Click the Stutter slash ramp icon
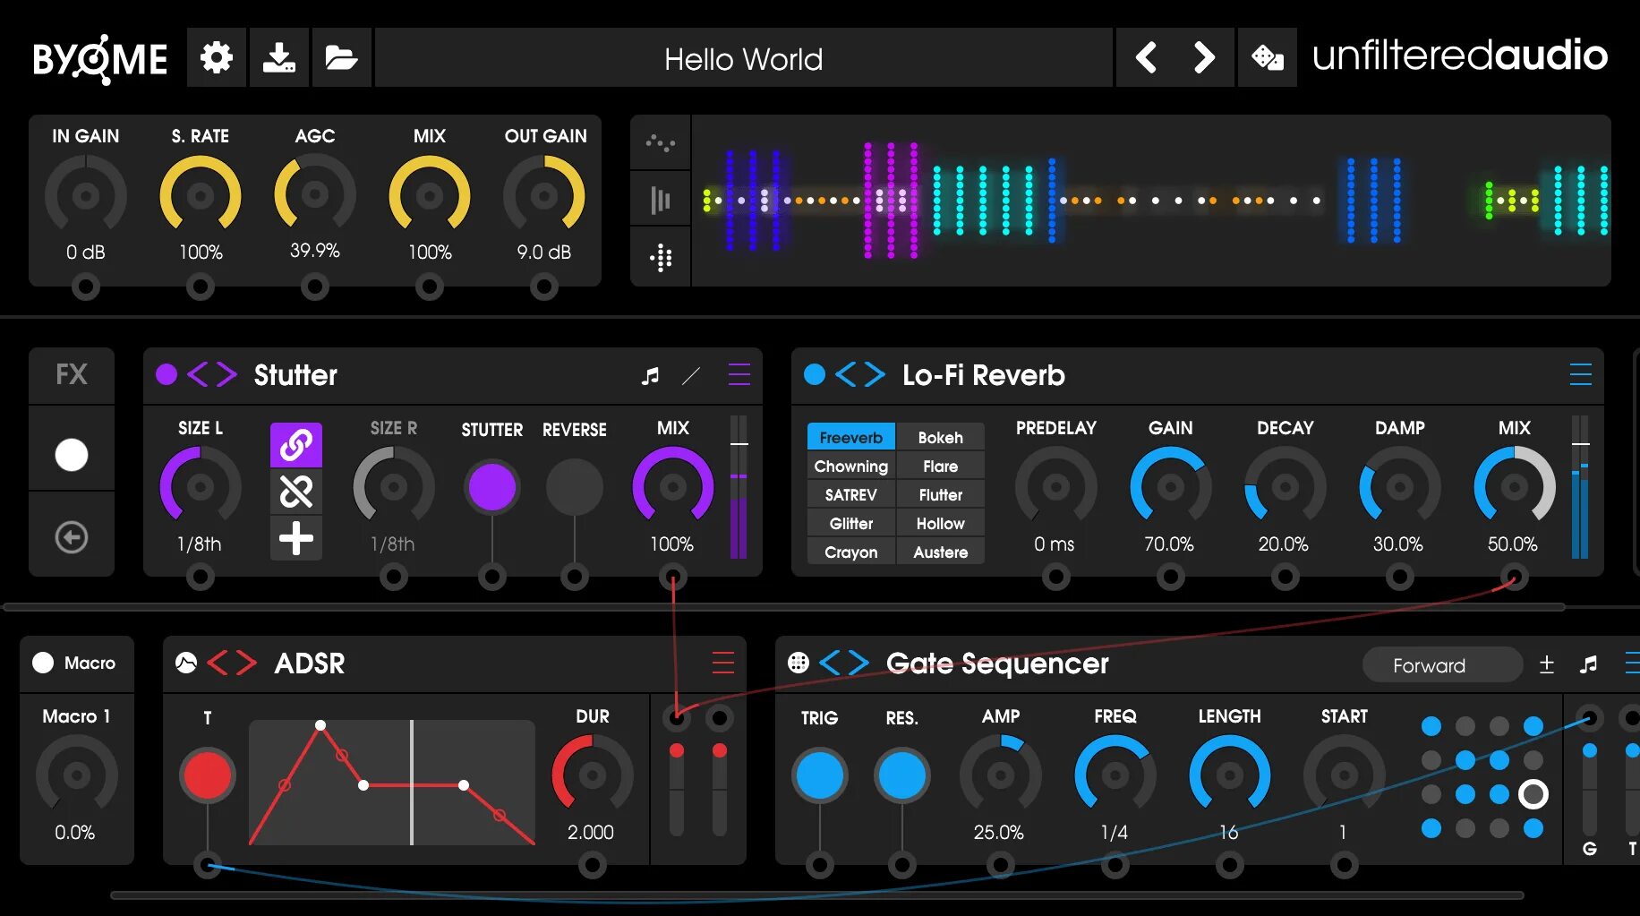The image size is (1640, 916). (691, 375)
